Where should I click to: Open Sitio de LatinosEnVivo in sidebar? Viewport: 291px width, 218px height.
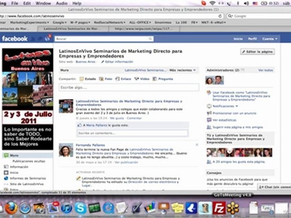(x=27, y=184)
